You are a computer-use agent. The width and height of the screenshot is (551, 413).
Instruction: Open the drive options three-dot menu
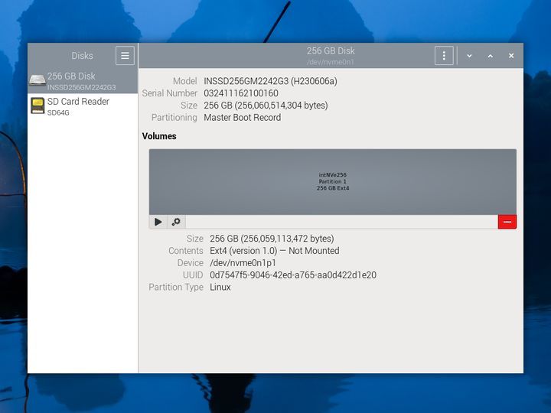tap(444, 56)
